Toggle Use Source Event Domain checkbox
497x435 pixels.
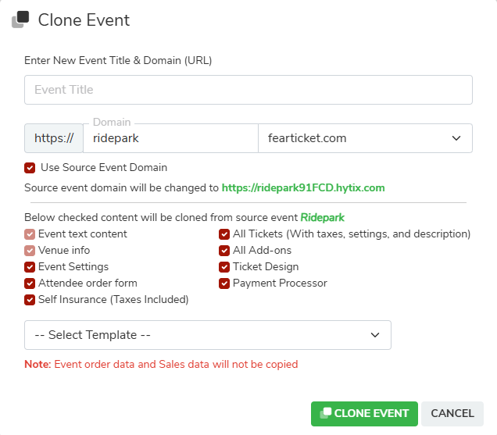point(30,168)
